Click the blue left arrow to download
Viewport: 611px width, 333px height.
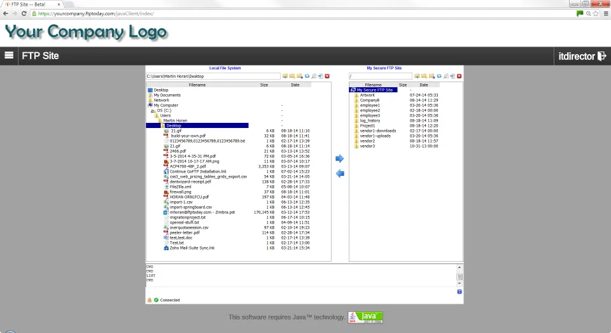pos(339,173)
